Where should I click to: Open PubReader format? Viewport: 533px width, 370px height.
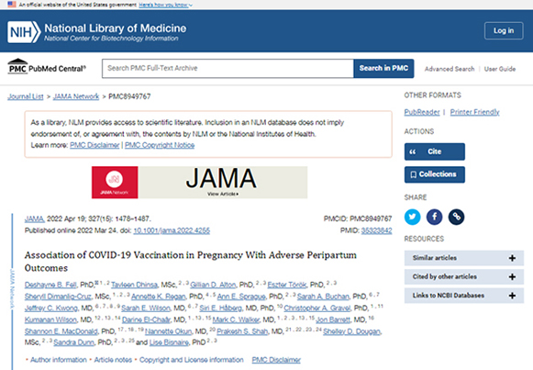coord(422,112)
